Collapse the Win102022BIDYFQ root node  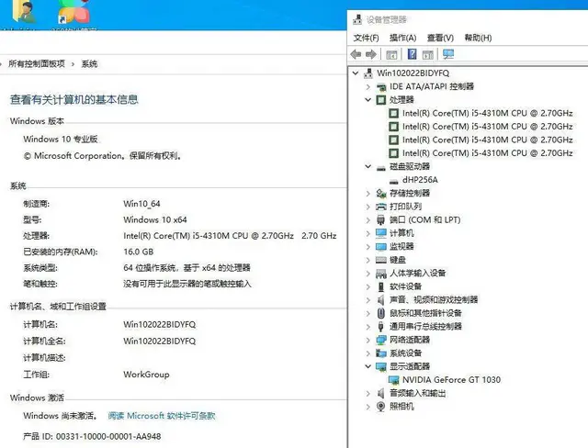point(356,73)
